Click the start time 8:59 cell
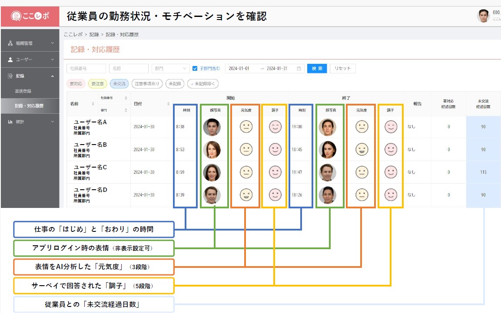 180,172
